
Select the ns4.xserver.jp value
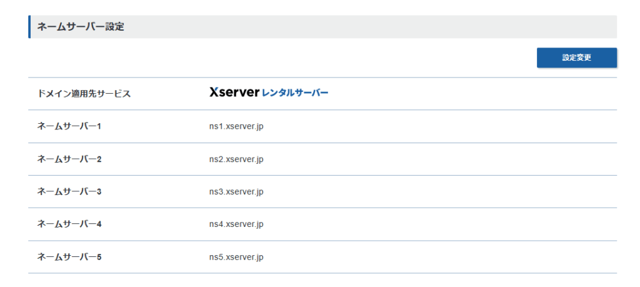[x=236, y=224]
